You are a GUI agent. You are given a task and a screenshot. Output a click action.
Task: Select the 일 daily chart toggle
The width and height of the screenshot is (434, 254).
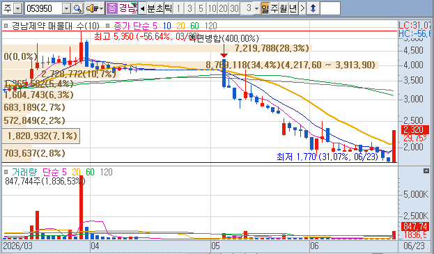tap(265, 8)
